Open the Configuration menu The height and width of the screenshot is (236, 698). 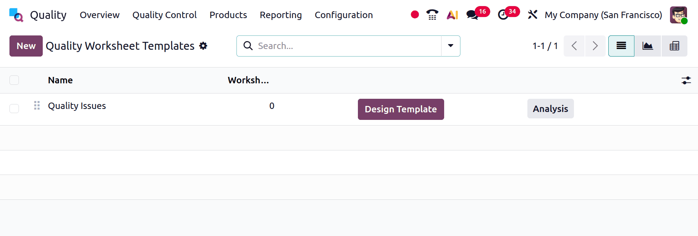pyautogui.click(x=344, y=15)
